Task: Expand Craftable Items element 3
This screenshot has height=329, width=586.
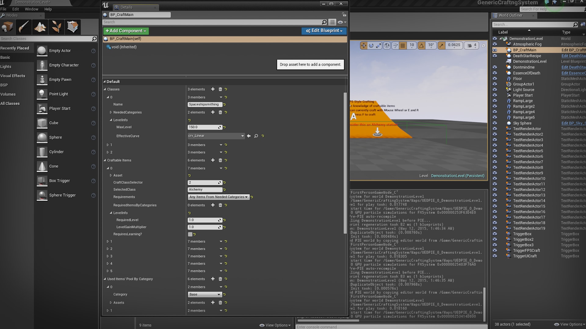Action: pos(108,256)
